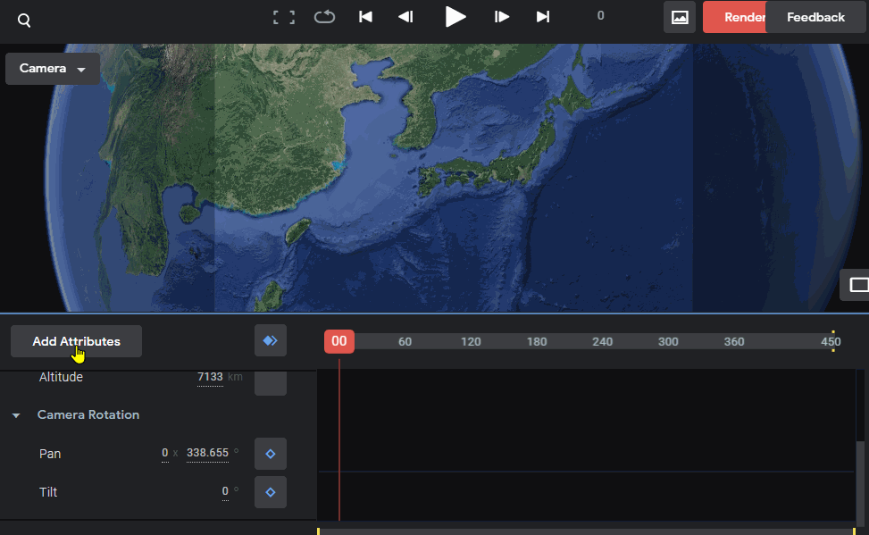Open the Feedback button
Screen dimensions: 869x535
[815, 17]
